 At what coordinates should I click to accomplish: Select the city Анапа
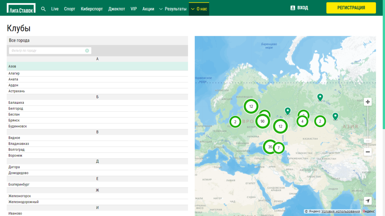click(97, 79)
